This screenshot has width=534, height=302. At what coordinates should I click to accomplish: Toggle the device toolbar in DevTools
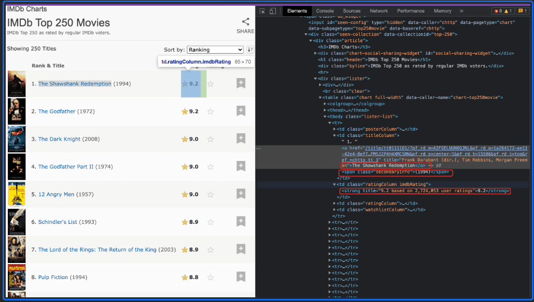[272, 10]
